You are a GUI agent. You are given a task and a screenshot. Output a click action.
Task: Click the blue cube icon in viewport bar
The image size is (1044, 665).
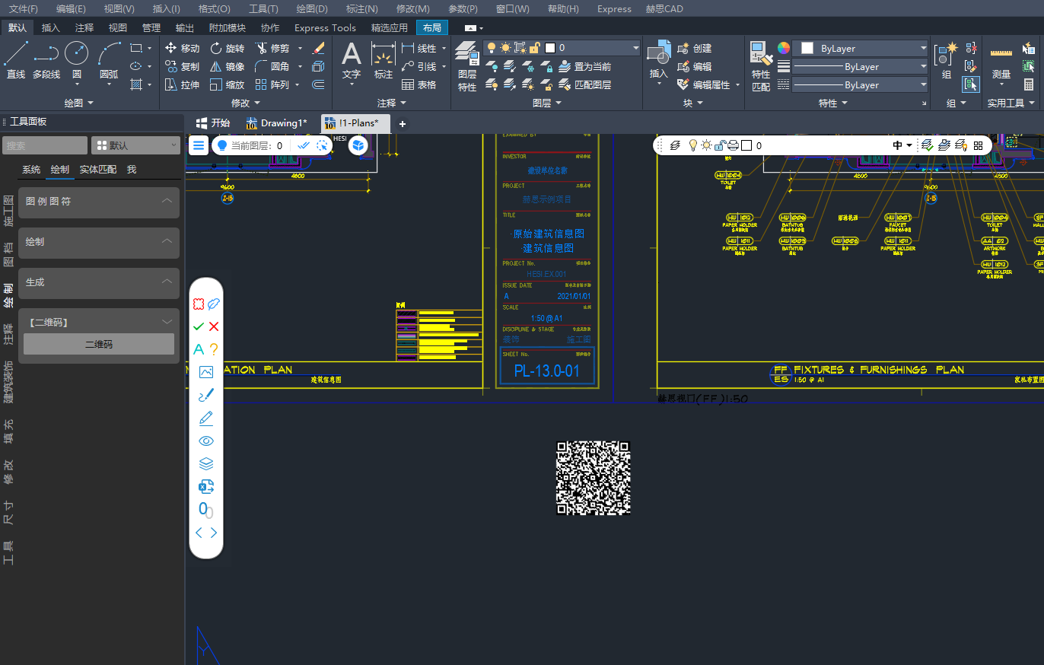358,145
